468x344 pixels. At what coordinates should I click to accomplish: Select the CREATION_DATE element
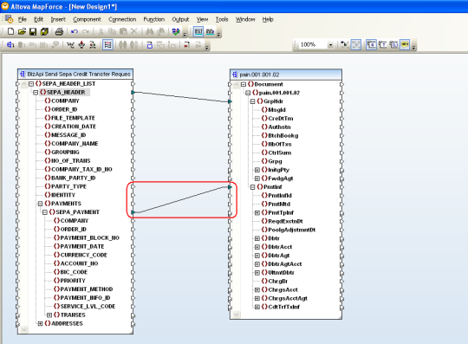click(x=74, y=127)
